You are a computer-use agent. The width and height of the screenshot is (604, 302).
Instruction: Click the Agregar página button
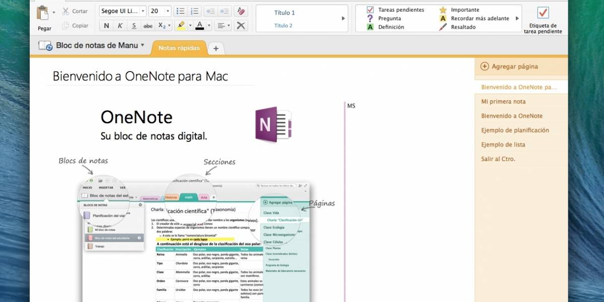(509, 66)
